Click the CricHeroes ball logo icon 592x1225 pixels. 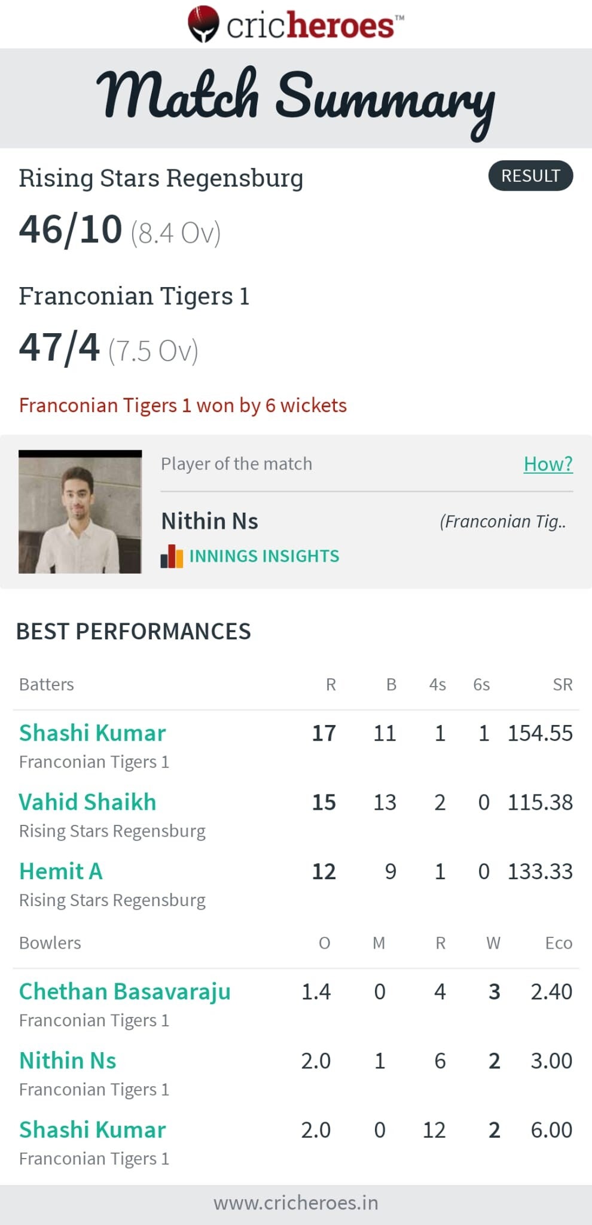tap(203, 24)
